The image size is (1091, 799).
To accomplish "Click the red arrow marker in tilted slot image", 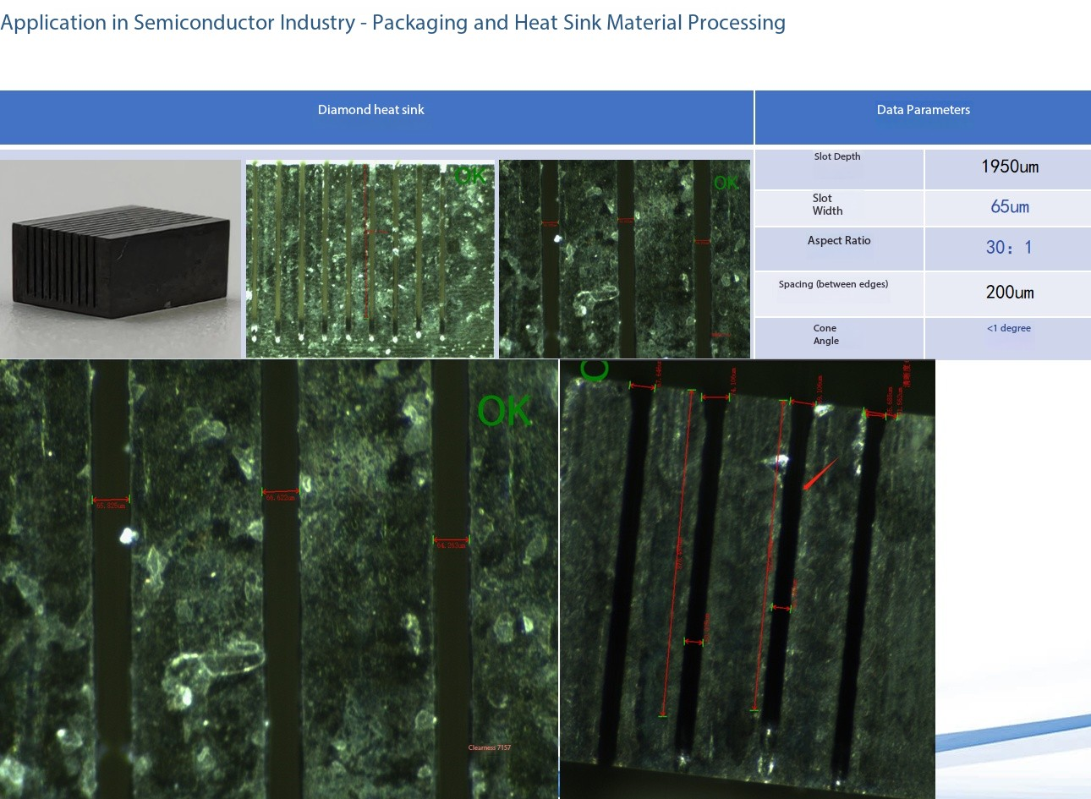I will point(819,474).
